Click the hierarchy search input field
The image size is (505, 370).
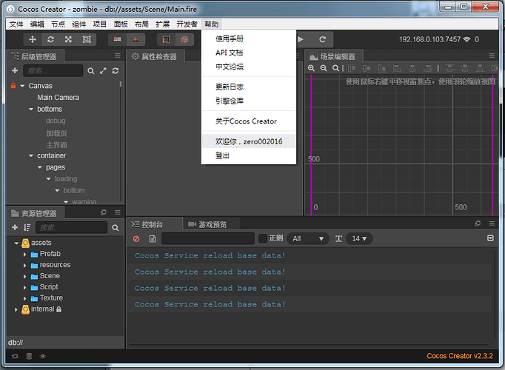[53, 70]
